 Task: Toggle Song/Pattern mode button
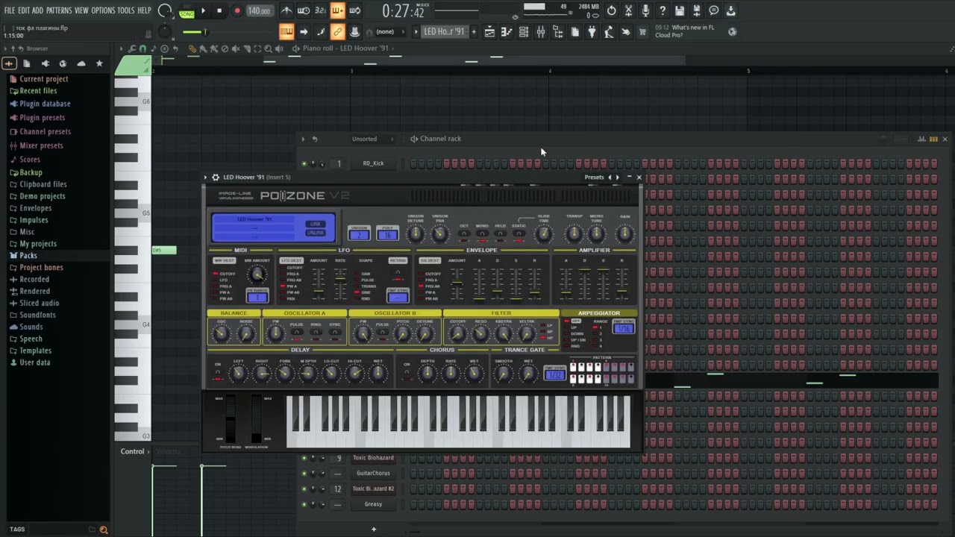coord(187,11)
